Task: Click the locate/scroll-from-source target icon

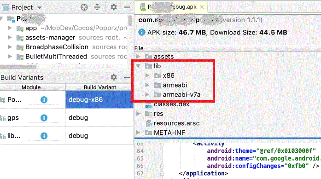Action: pyautogui.click(x=84, y=7)
